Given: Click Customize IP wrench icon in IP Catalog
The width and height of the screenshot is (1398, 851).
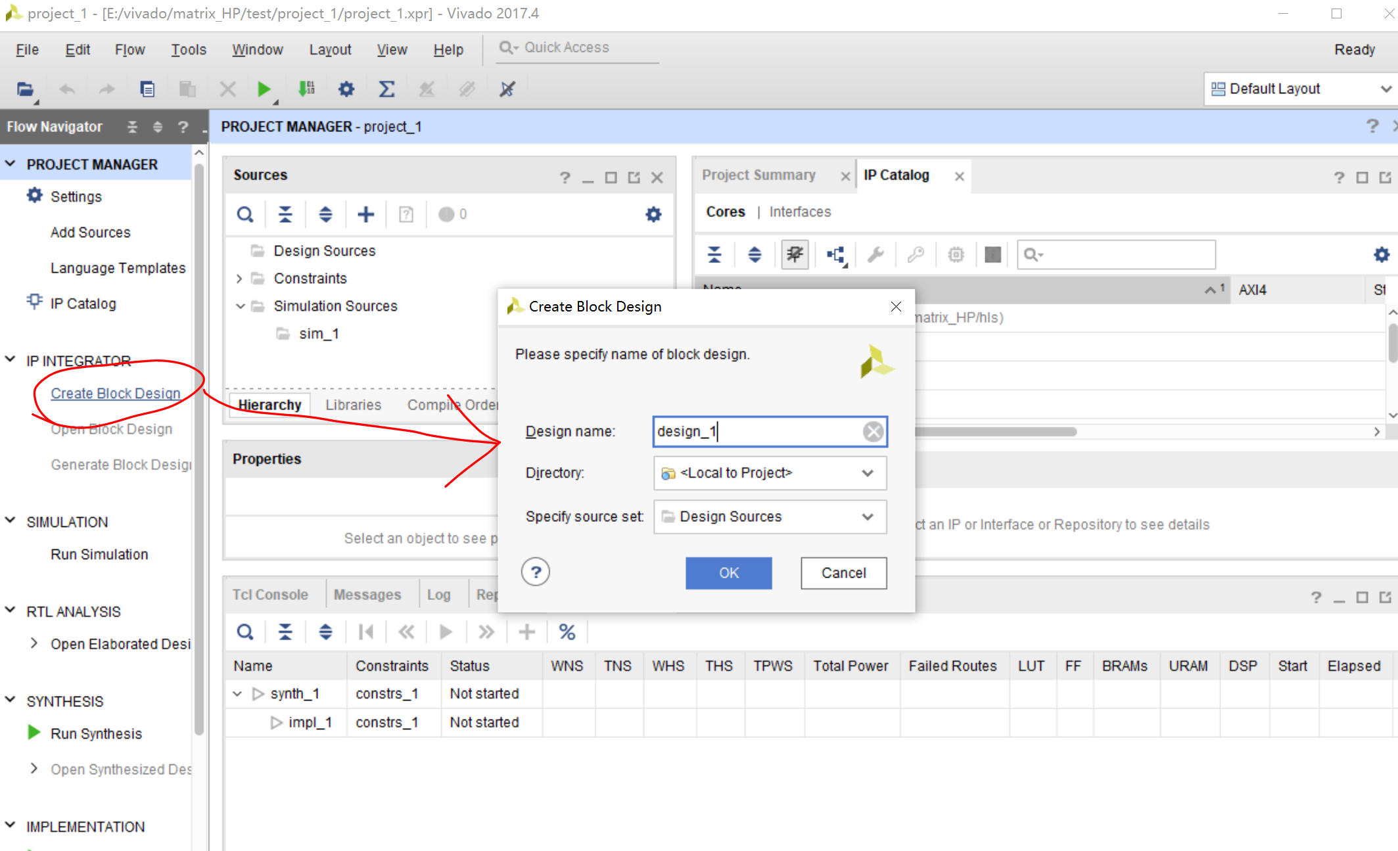Looking at the screenshot, I should click(875, 255).
